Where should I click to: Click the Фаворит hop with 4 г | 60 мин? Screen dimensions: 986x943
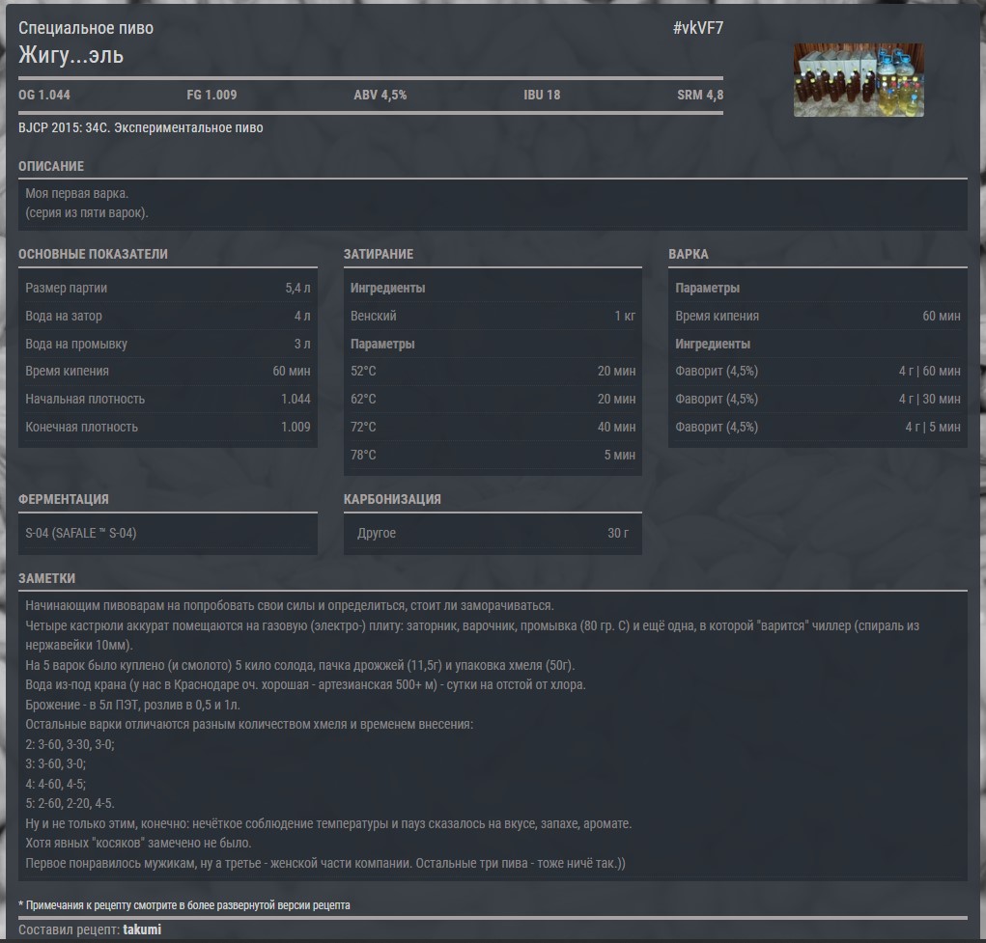coord(818,371)
